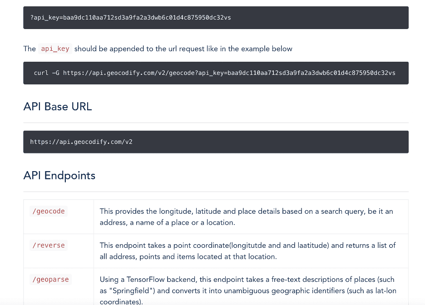Select the /geoparse endpoint label

(x=50, y=280)
